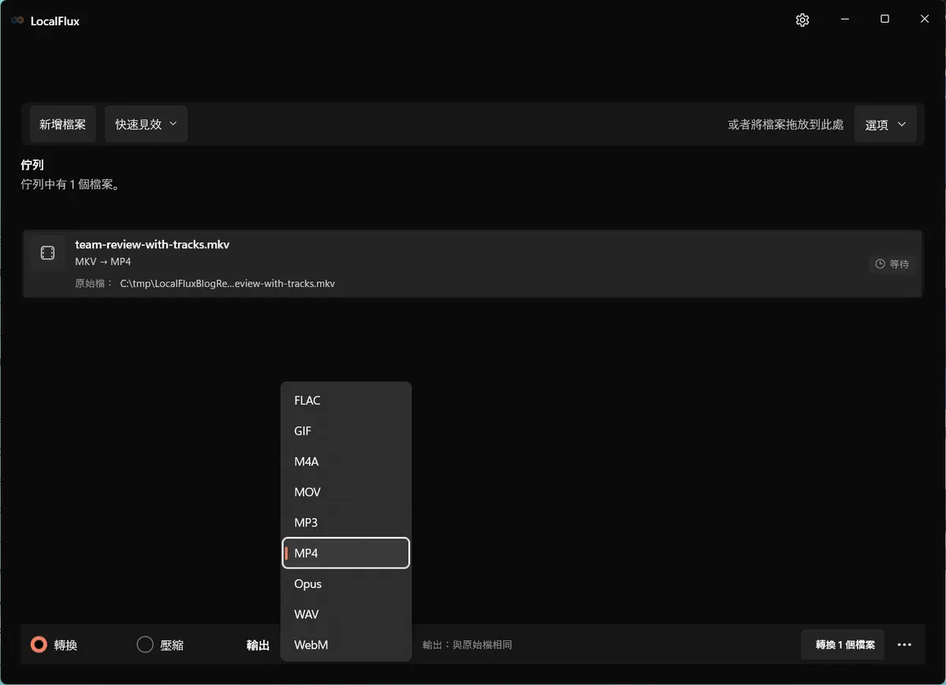Viewport: 946px width, 685px height.
Task: Choose MOV from the format list
Action: pyautogui.click(x=346, y=492)
